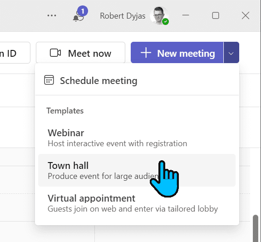This screenshot has height=242, width=261.
Task: Expand the New meeting dropdown chevron
Action: (x=231, y=53)
